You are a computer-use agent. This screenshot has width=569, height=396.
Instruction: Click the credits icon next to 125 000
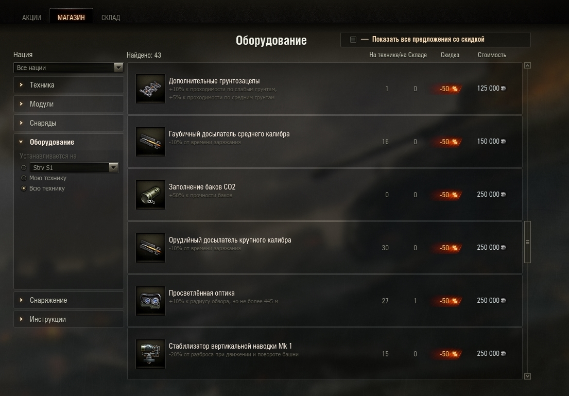coord(503,88)
